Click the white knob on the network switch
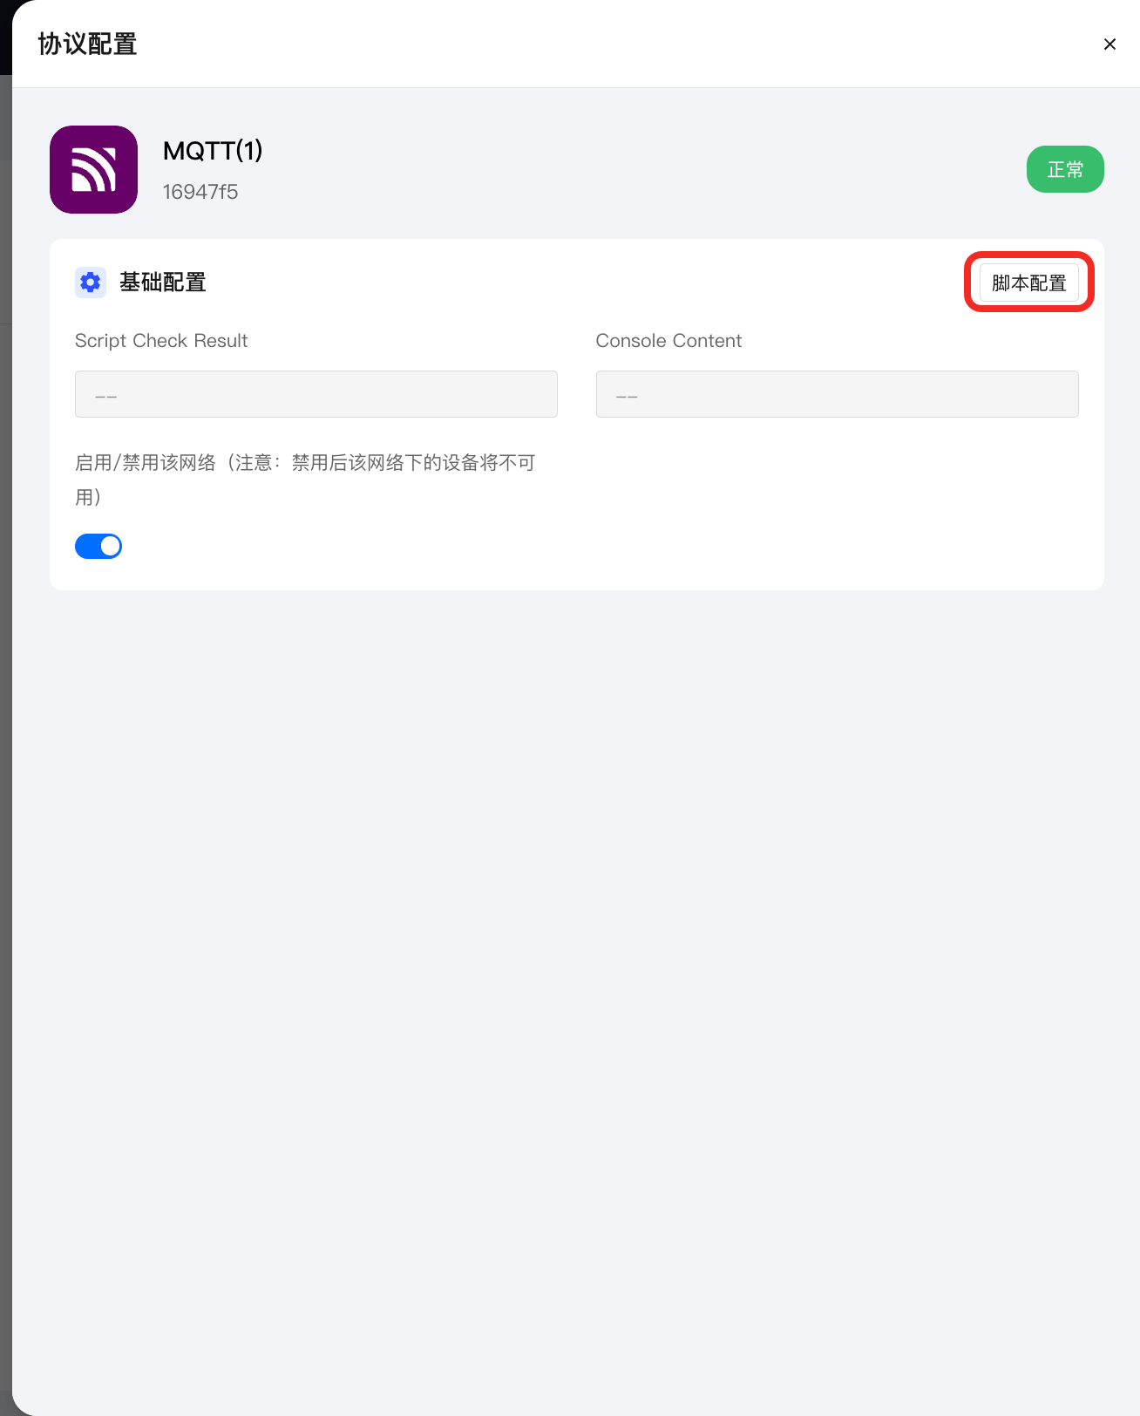This screenshot has width=1140, height=1416. click(x=110, y=547)
